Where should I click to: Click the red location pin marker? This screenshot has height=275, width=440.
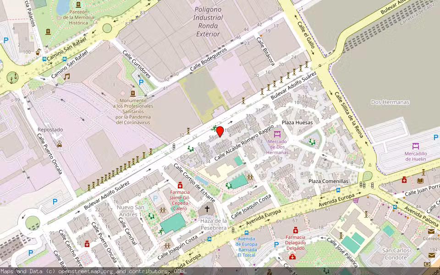pyautogui.click(x=220, y=132)
